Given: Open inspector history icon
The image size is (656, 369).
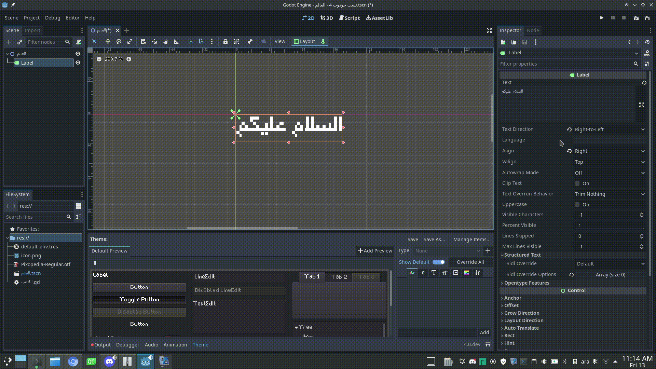Looking at the screenshot, I should tap(647, 42).
